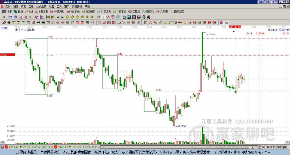Open the T四方形 time square
Image resolution: width=290 pixels, height=155 pixels.
pos(88,11)
